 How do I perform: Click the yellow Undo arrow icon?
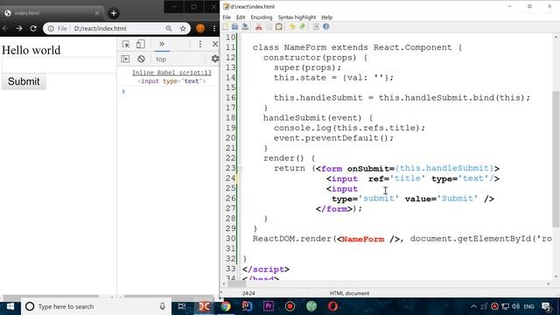coord(292,27)
